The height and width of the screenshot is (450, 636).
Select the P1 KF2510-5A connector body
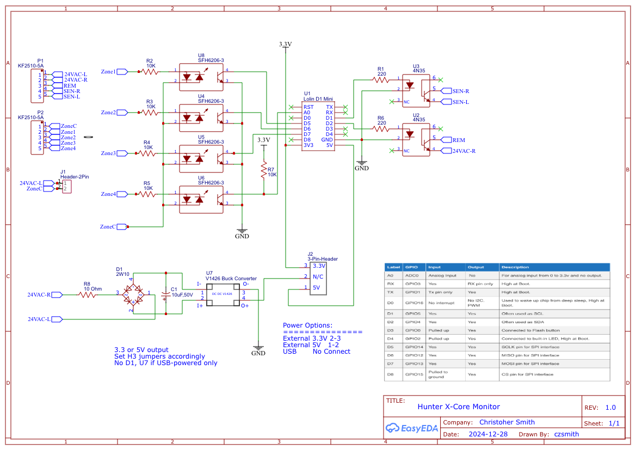coord(38,86)
